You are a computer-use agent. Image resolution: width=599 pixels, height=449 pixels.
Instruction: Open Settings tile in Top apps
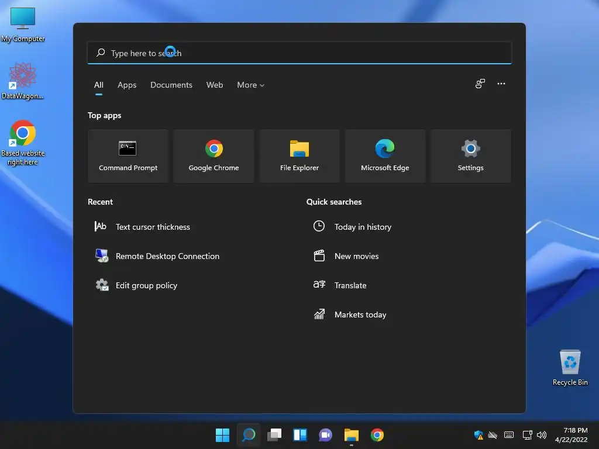pos(470,156)
